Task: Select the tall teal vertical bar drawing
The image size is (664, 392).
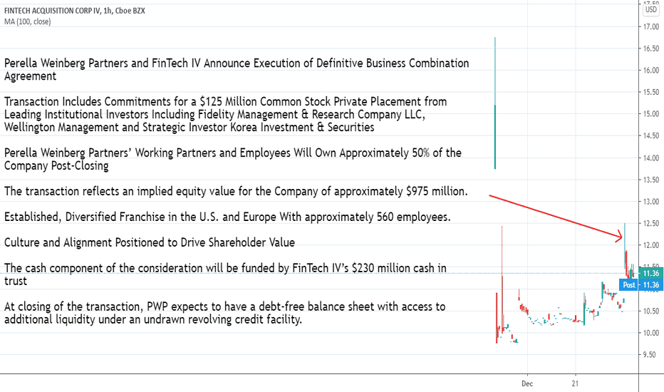Action: click(x=495, y=107)
